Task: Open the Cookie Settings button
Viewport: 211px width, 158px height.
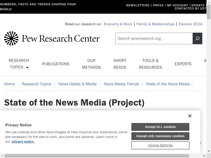Action: [160, 145]
